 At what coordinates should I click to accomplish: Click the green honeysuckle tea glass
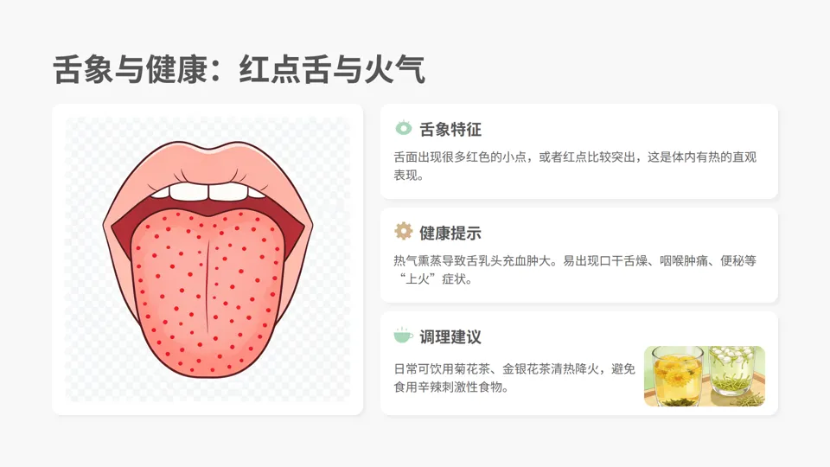pos(733,372)
